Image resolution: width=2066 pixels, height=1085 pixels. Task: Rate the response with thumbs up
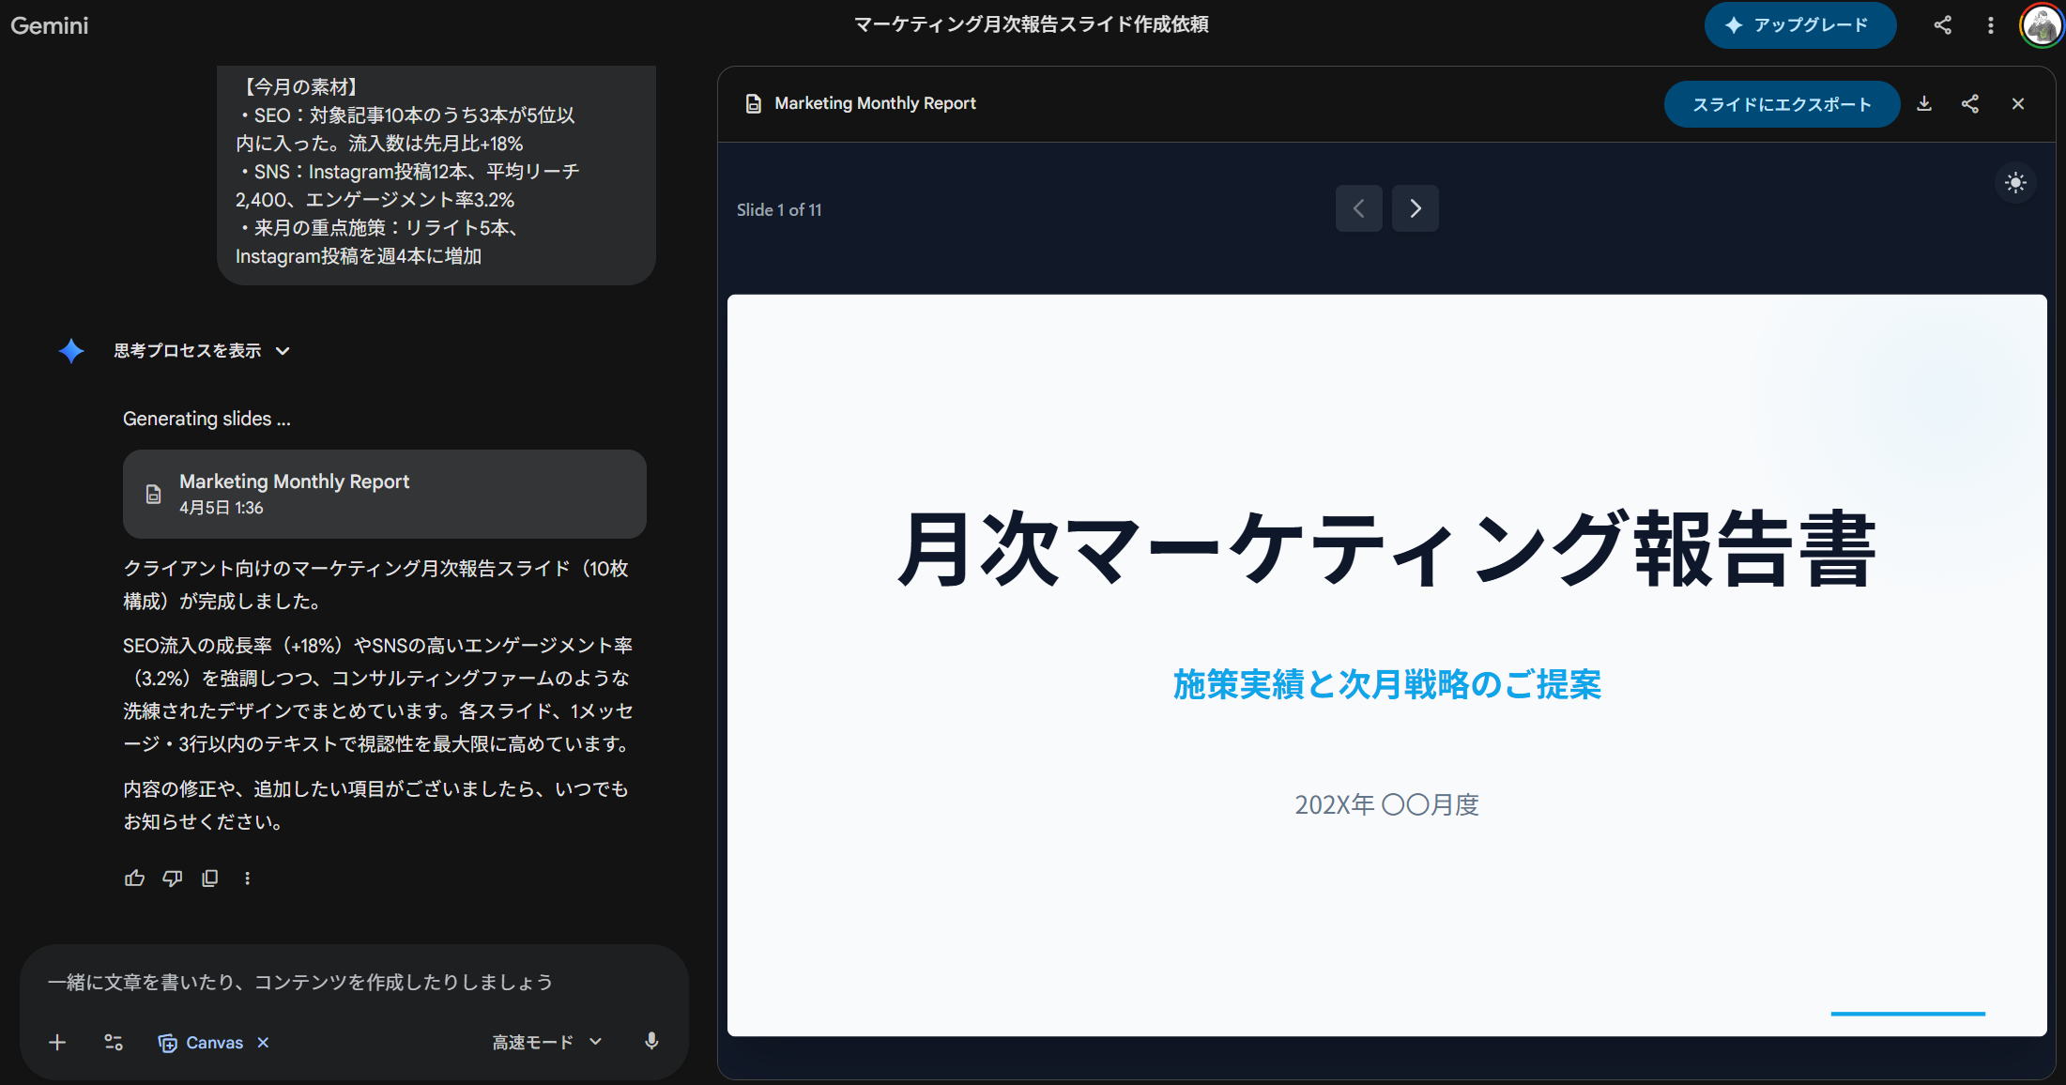click(134, 878)
